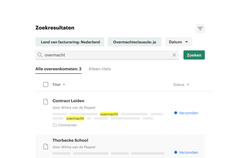Sort by Titel column arrow
Viewport: 240px width, 158px height.
[x=64, y=84]
